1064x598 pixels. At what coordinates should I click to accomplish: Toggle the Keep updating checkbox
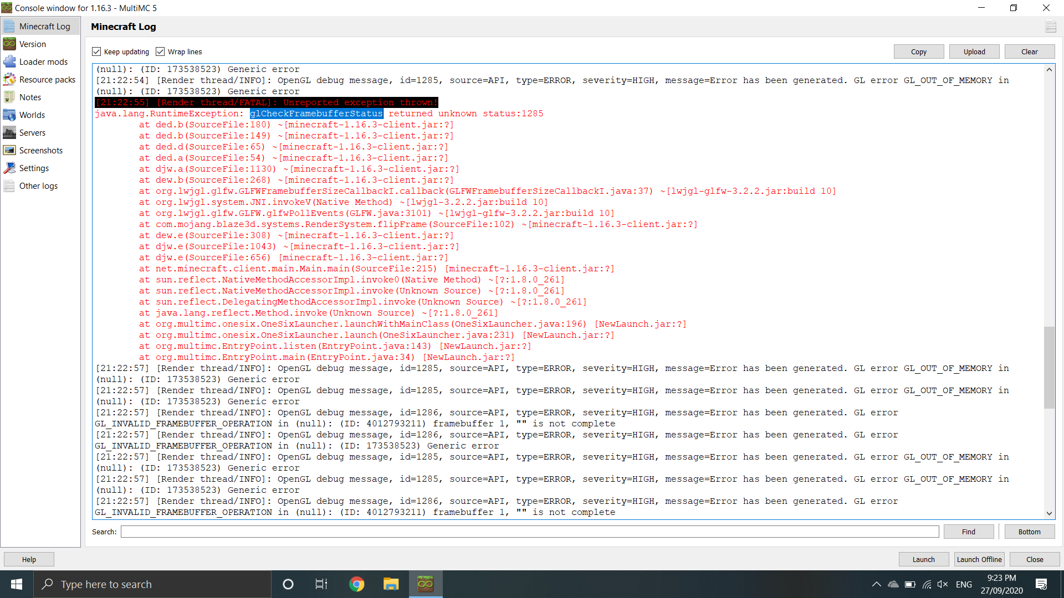pos(97,51)
